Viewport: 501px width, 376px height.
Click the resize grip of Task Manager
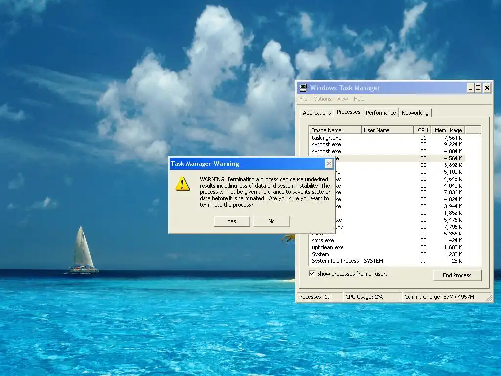(489, 298)
